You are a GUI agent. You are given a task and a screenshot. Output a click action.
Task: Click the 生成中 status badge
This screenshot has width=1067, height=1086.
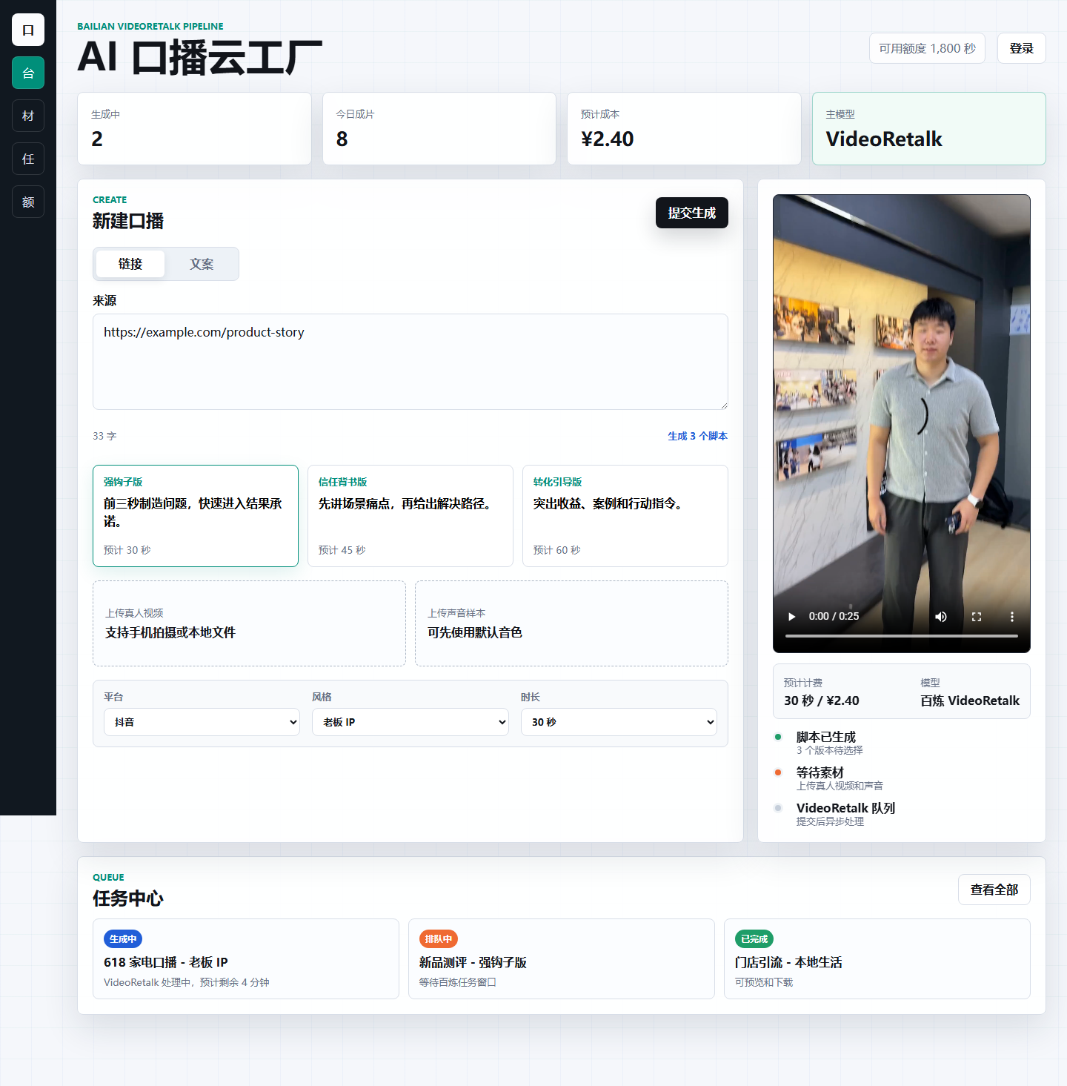coord(123,938)
